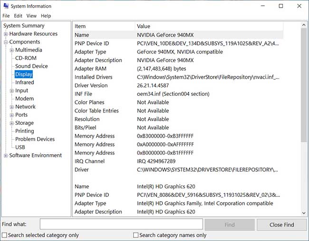Screen dimensions: 309x241
Task: Select the Bits/Pixel row label
Action: click(x=85, y=128)
